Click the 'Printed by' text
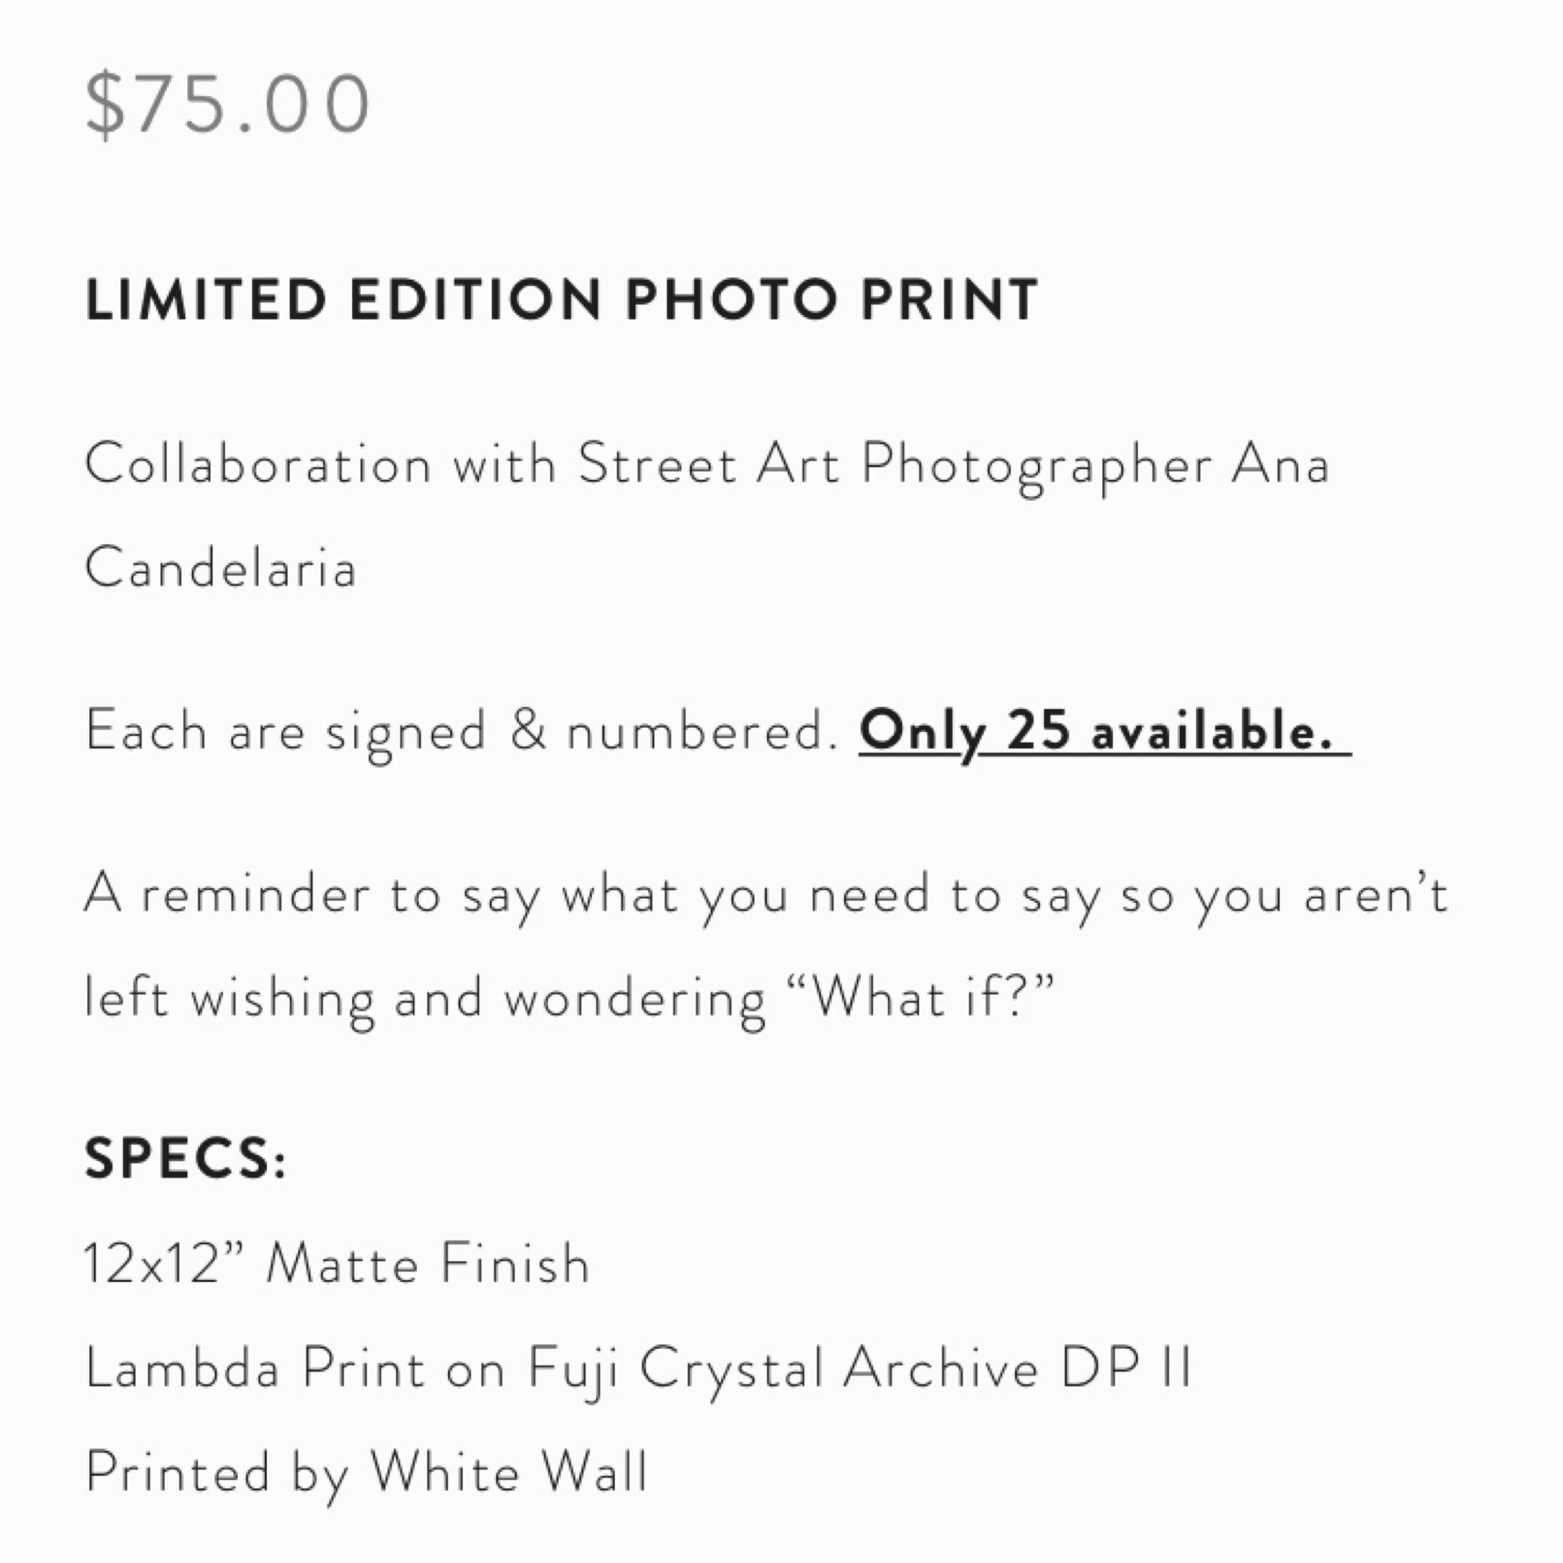 [217, 1472]
